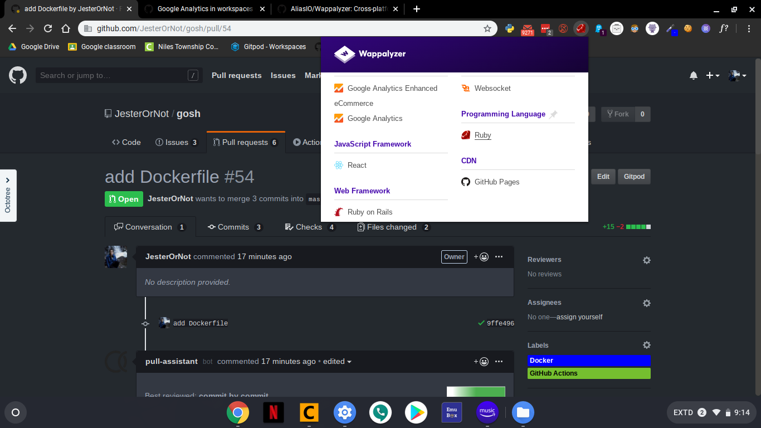Reload the page via the refresh icon
Screen dimensions: 761x428
coord(48,28)
